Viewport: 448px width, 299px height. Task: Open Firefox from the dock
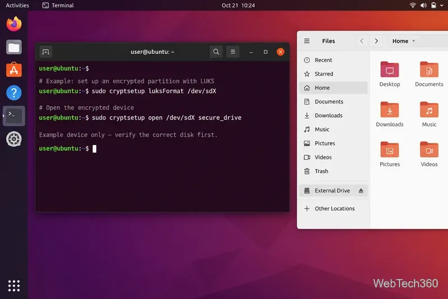(13, 24)
